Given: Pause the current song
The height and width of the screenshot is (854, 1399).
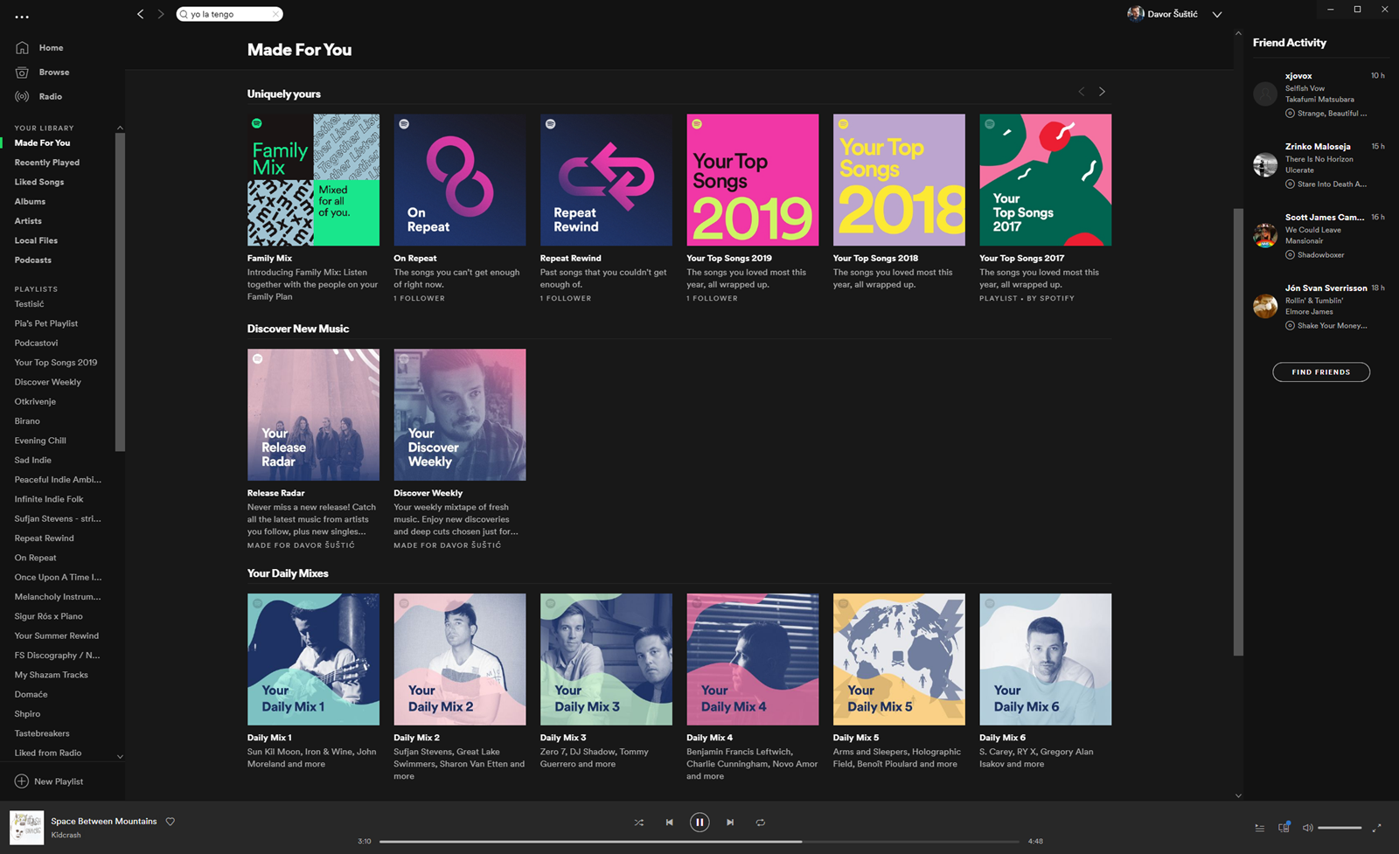Looking at the screenshot, I should pos(699,823).
